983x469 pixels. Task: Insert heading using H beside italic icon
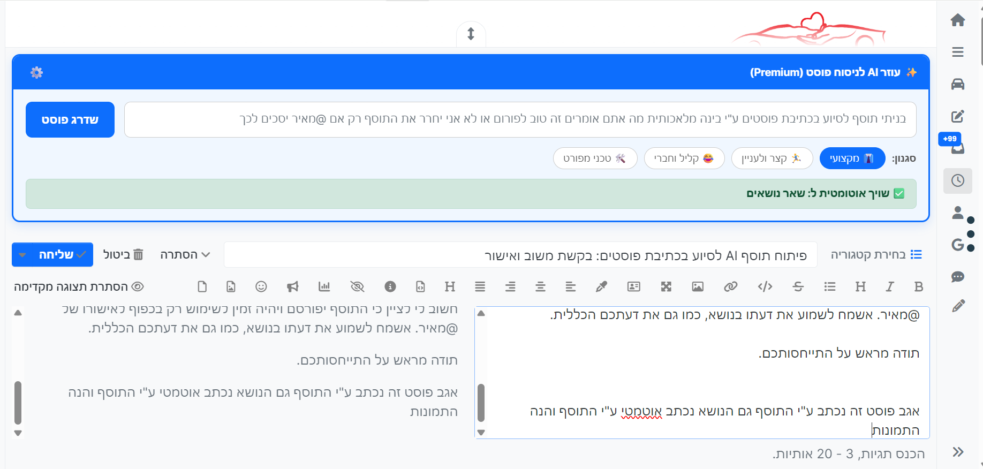click(860, 286)
